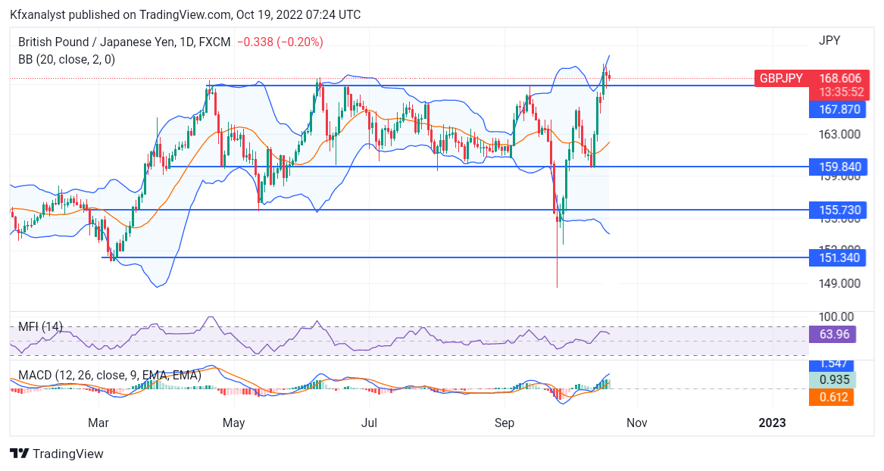Open the MFI (14) indicator legend
This screenshot has width=884, height=471.
pyautogui.click(x=41, y=326)
